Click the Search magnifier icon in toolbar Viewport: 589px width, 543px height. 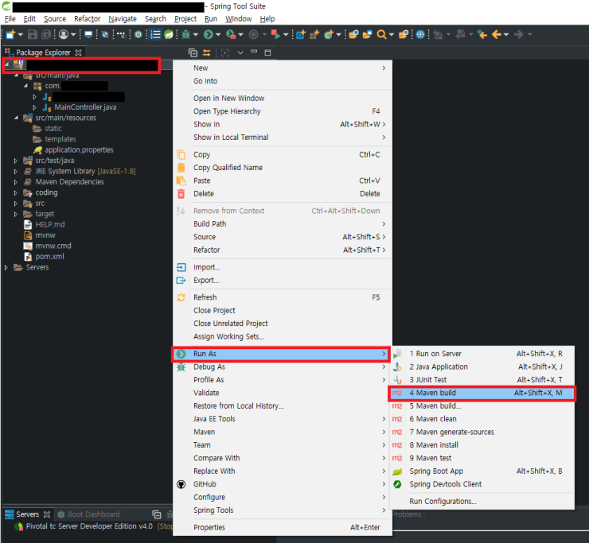coord(382,35)
